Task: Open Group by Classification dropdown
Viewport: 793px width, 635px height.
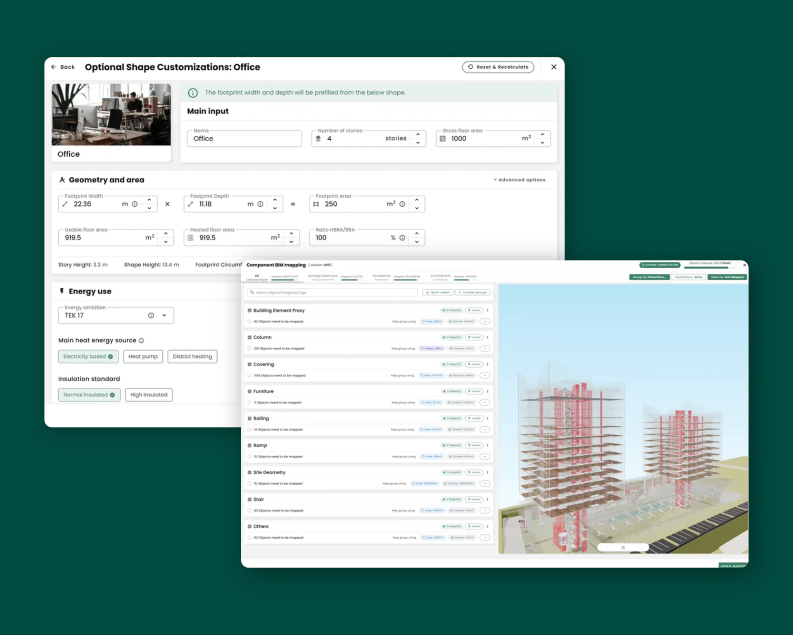Action: click(650, 277)
